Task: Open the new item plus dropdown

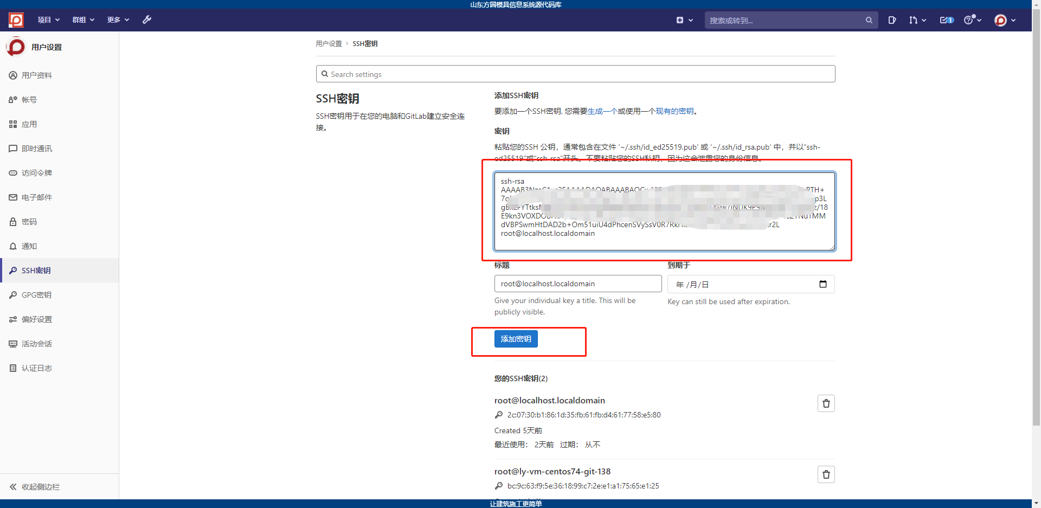Action: pyautogui.click(x=684, y=20)
